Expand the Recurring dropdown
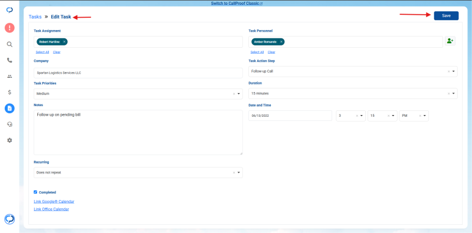 [239, 173]
